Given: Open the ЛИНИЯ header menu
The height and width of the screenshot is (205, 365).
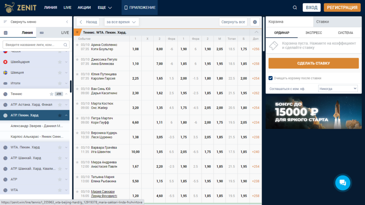Looking at the screenshot, I should pyautogui.click(x=51, y=8).
